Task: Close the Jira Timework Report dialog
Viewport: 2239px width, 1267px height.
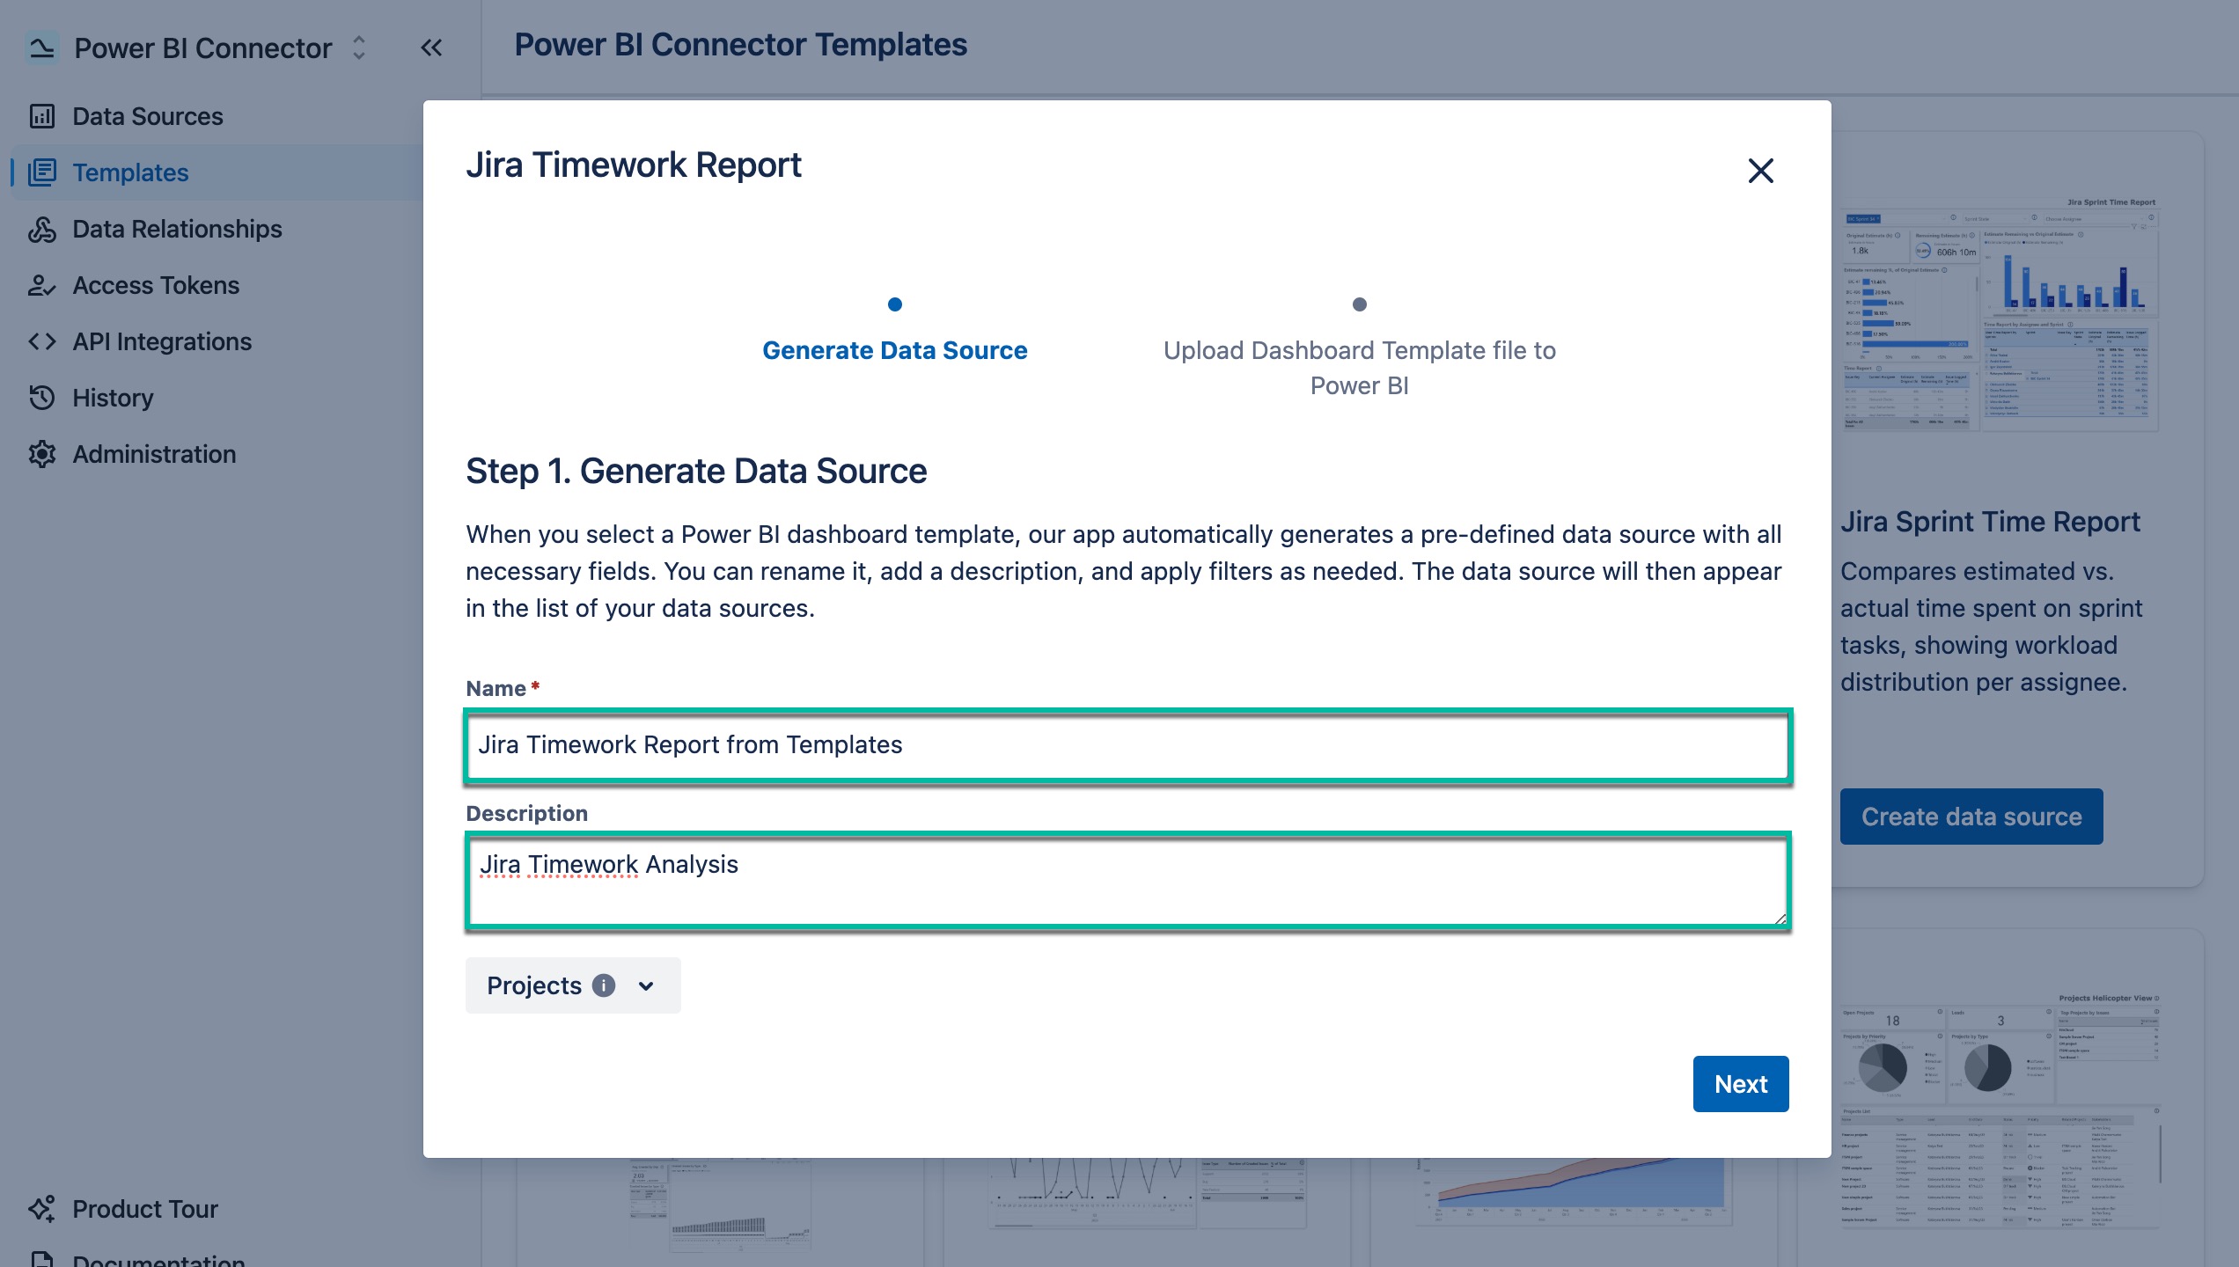Action: coord(1760,171)
